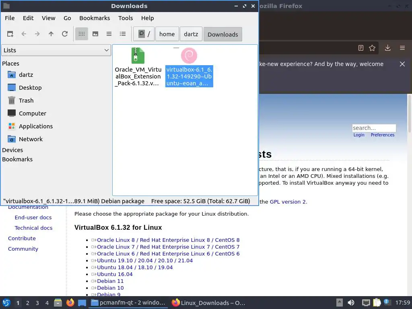
Task: Open Firefox downloads panel
Action: click(x=387, y=48)
